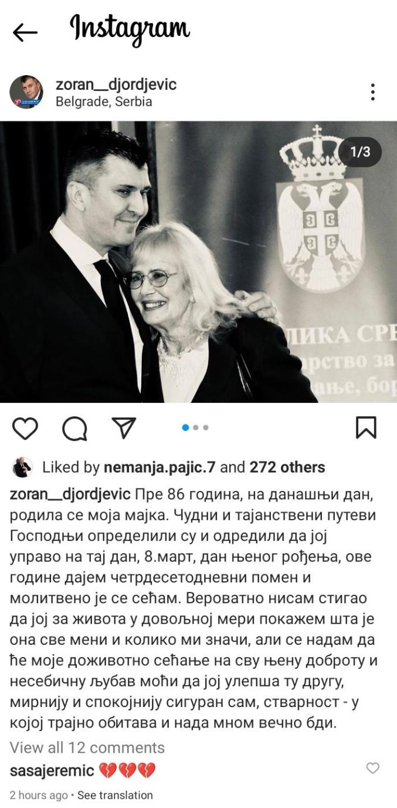Share the post via paper plane icon

pyautogui.click(x=124, y=428)
